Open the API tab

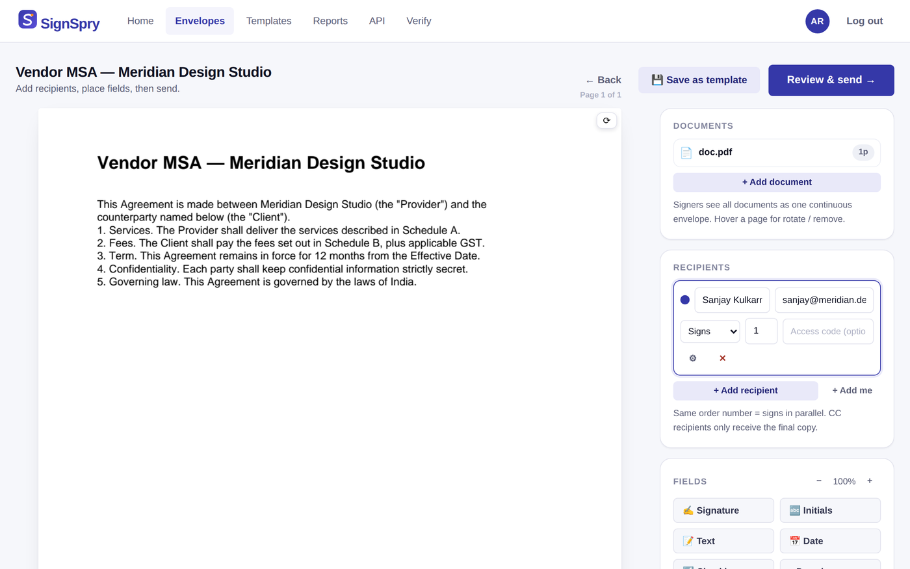pos(377,21)
